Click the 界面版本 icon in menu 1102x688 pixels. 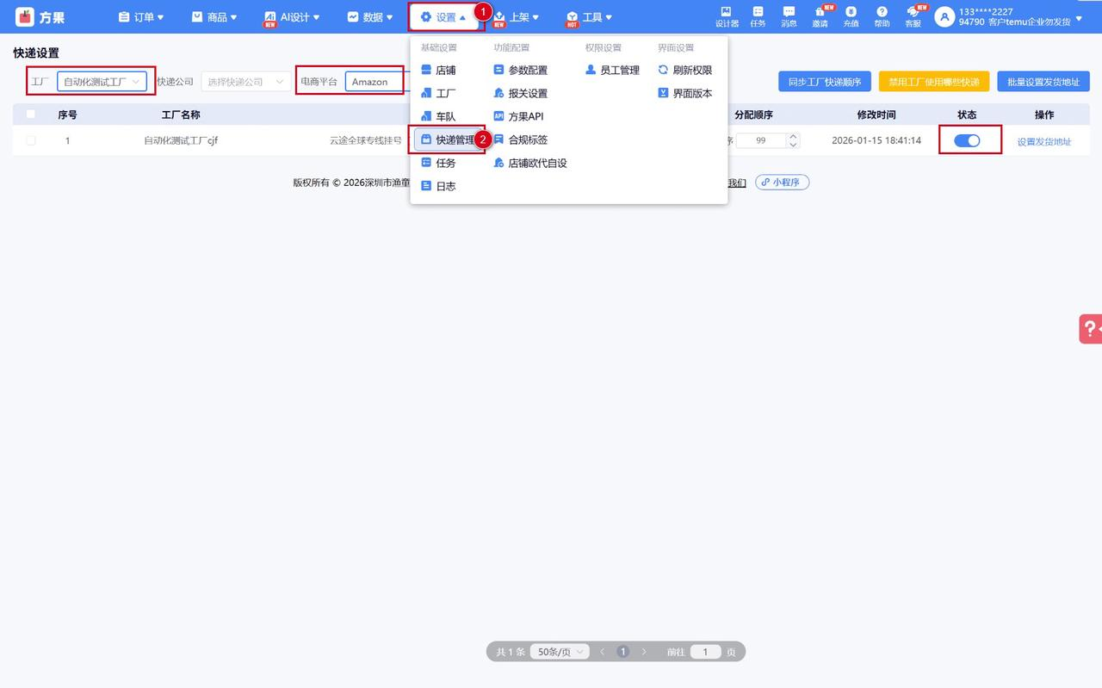click(663, 93)
